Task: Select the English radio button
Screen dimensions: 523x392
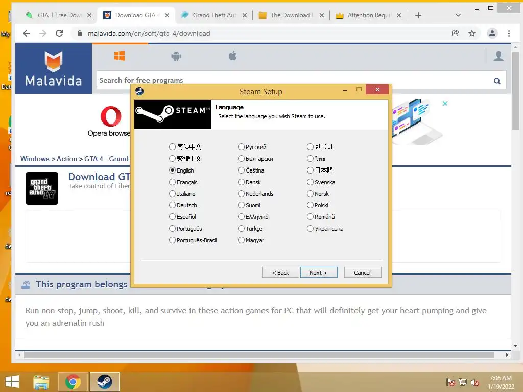Action: [x=172, y=170]
